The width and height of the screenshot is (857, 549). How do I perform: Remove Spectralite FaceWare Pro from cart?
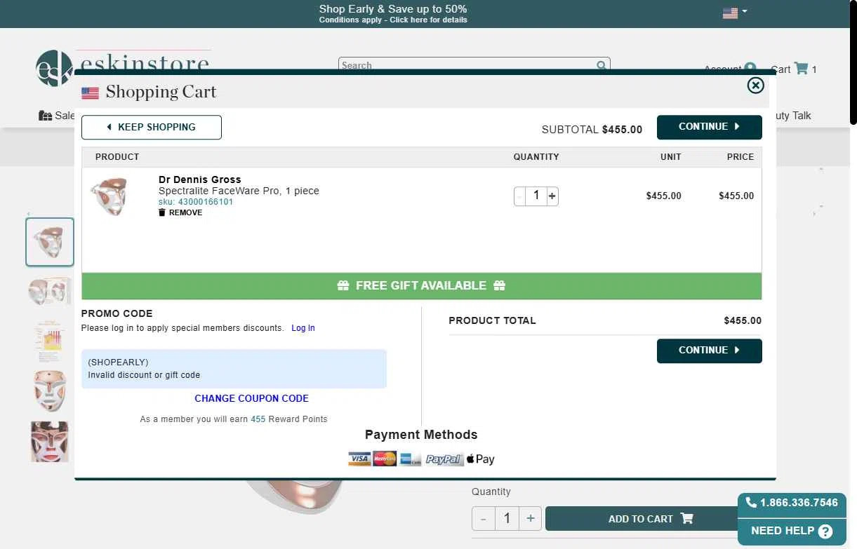point(180,212)
